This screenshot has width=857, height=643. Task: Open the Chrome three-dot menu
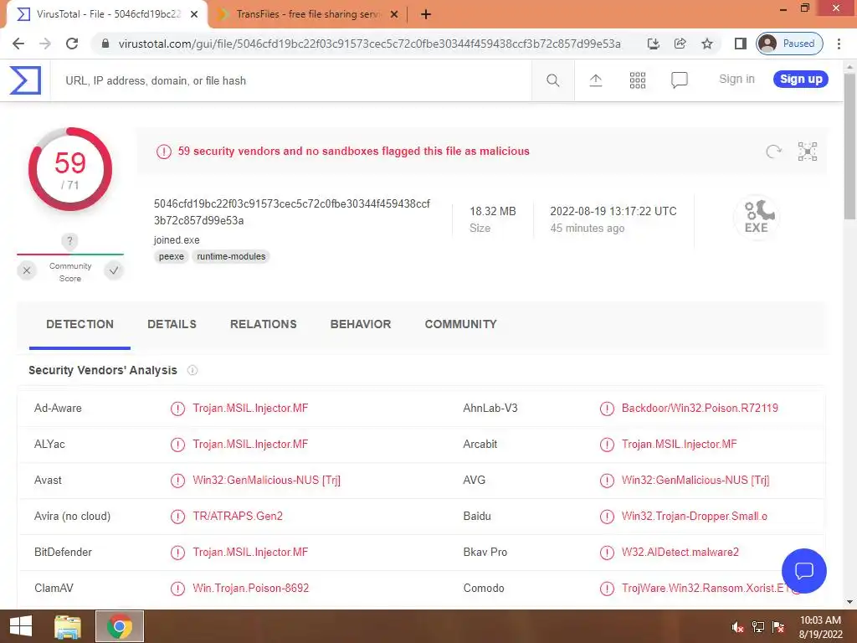(839, 44)
